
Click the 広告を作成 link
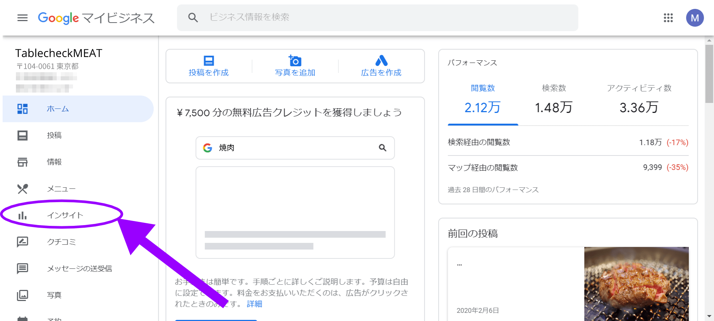pos(381,73)
